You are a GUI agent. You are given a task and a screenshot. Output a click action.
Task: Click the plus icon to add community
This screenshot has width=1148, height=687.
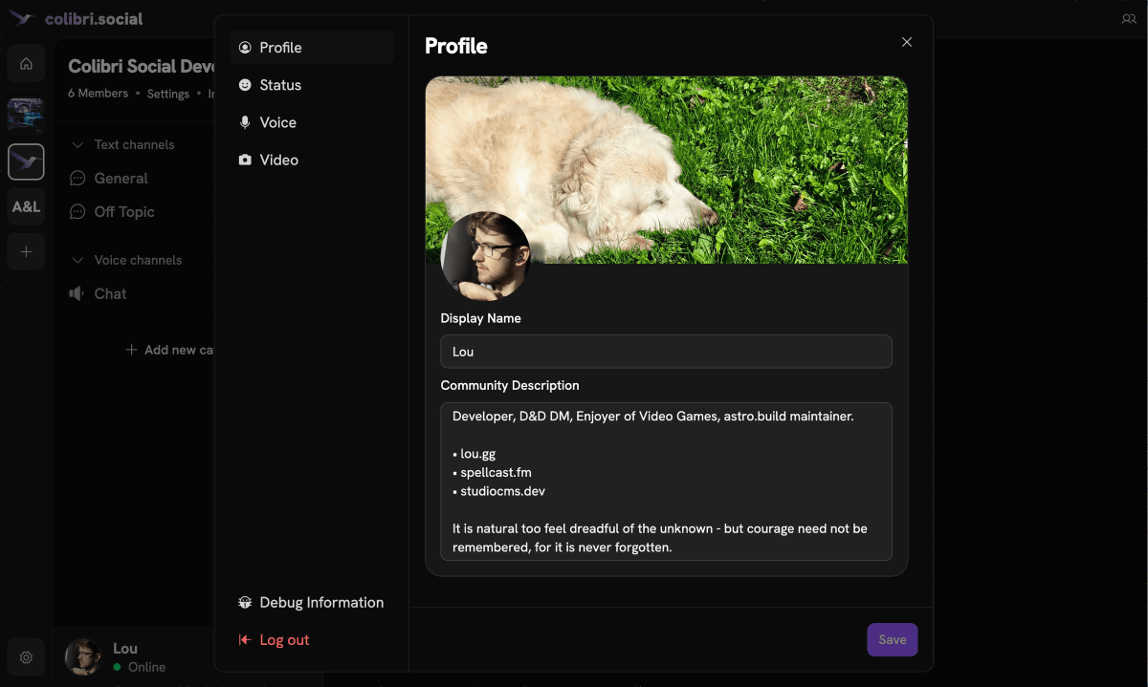(26, 252)
